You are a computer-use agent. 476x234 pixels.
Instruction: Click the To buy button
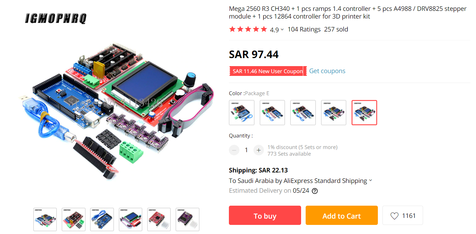265,215
